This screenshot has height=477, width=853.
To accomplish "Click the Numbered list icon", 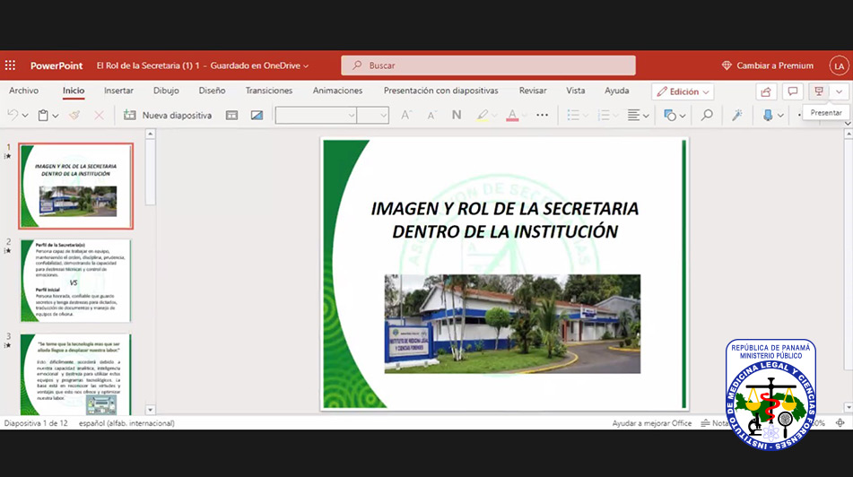I will (604, 115).
